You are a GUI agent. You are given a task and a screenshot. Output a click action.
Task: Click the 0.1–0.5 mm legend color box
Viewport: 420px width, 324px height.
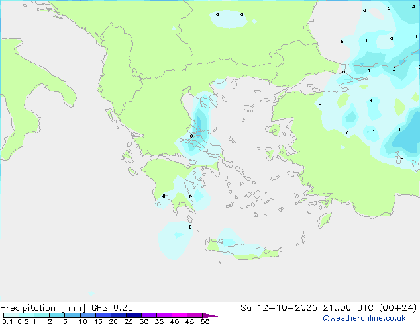[x=11, y=315]
